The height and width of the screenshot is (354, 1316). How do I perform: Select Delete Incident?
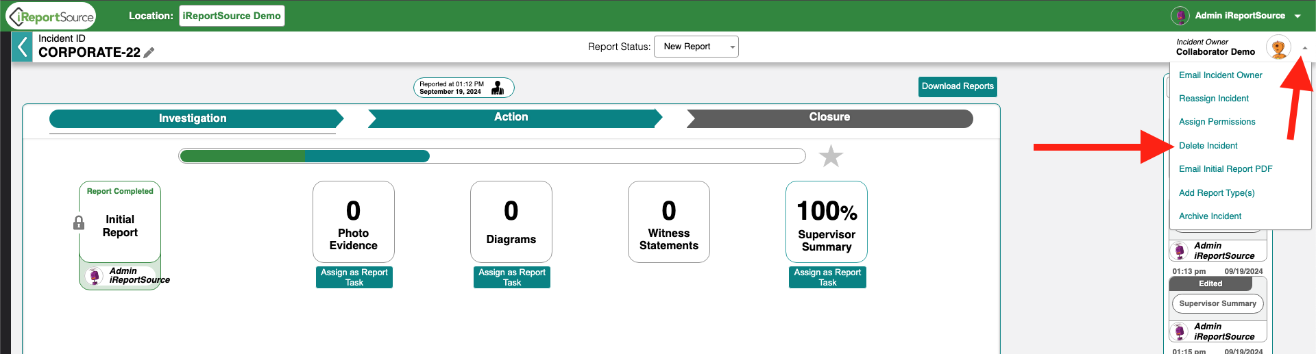(x=1208, y=146)
